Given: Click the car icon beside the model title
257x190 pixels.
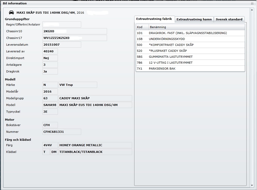Looking at the screenshot, I should (x=11, y=12).
